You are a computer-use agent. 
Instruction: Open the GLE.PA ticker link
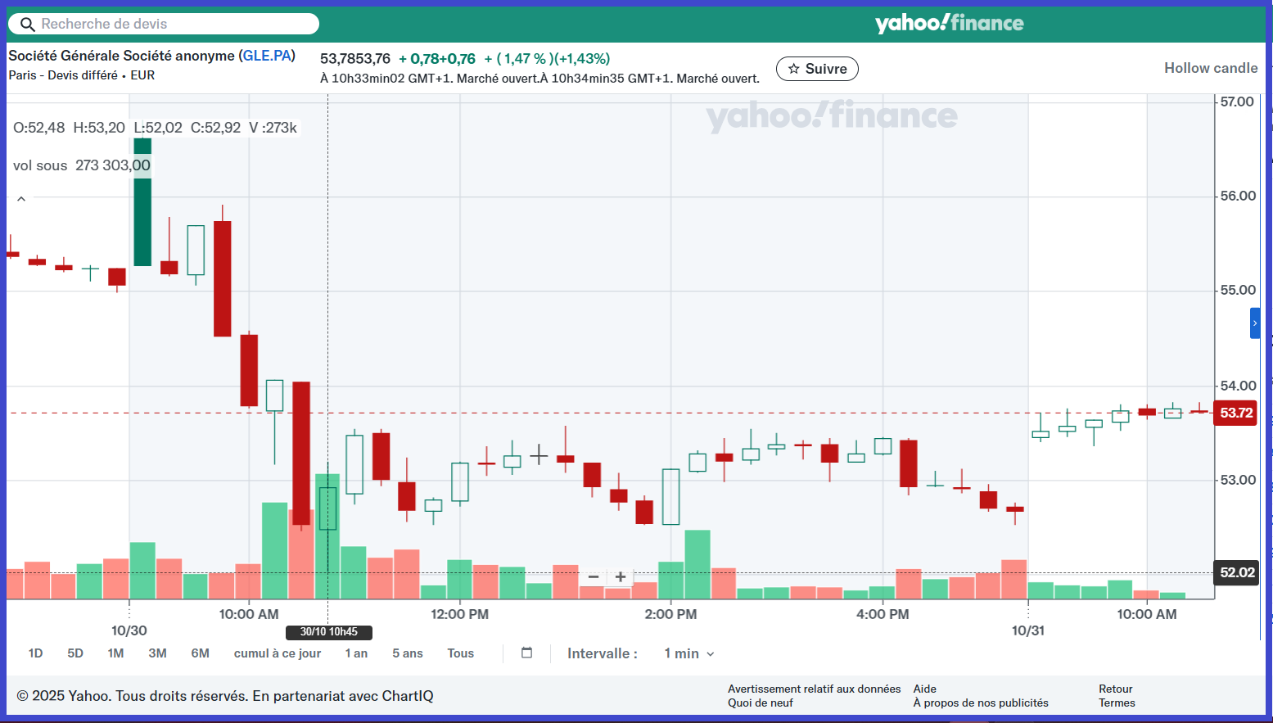[267, 56]
